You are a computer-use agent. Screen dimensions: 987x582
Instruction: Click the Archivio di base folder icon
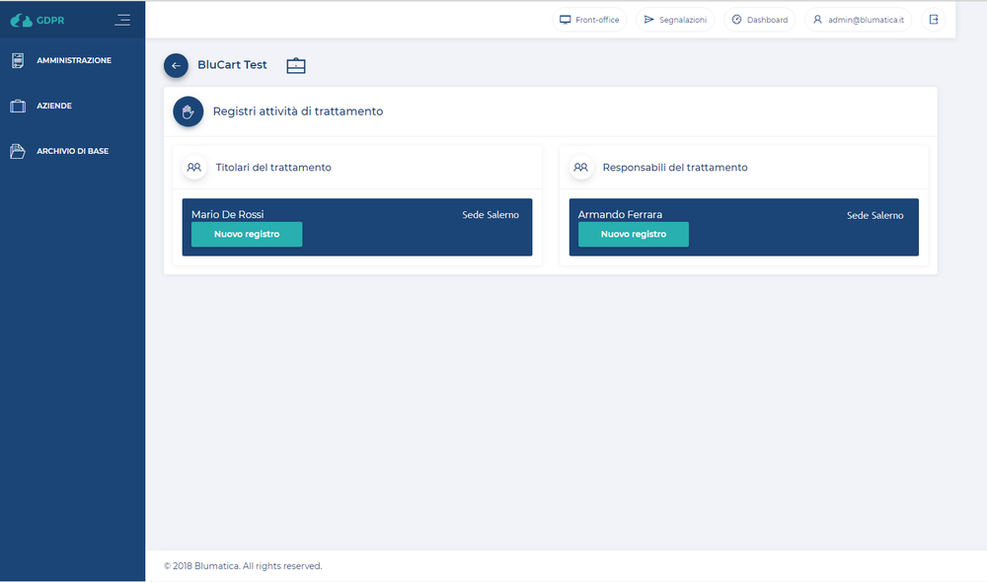coord(18,151)
